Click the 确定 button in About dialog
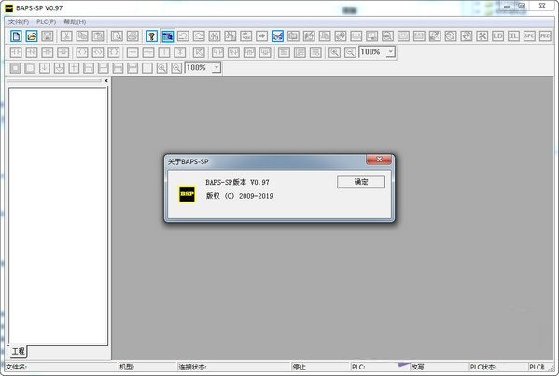 (361, 182)
